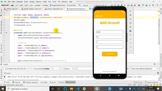Open Event Log button
Image resolution: width=162 pixels, height=91 pixels.
pos(138,82)
